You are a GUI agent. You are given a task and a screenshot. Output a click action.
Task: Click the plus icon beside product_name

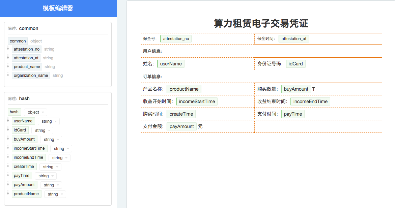pyautogui.click(x=8, y=66)
